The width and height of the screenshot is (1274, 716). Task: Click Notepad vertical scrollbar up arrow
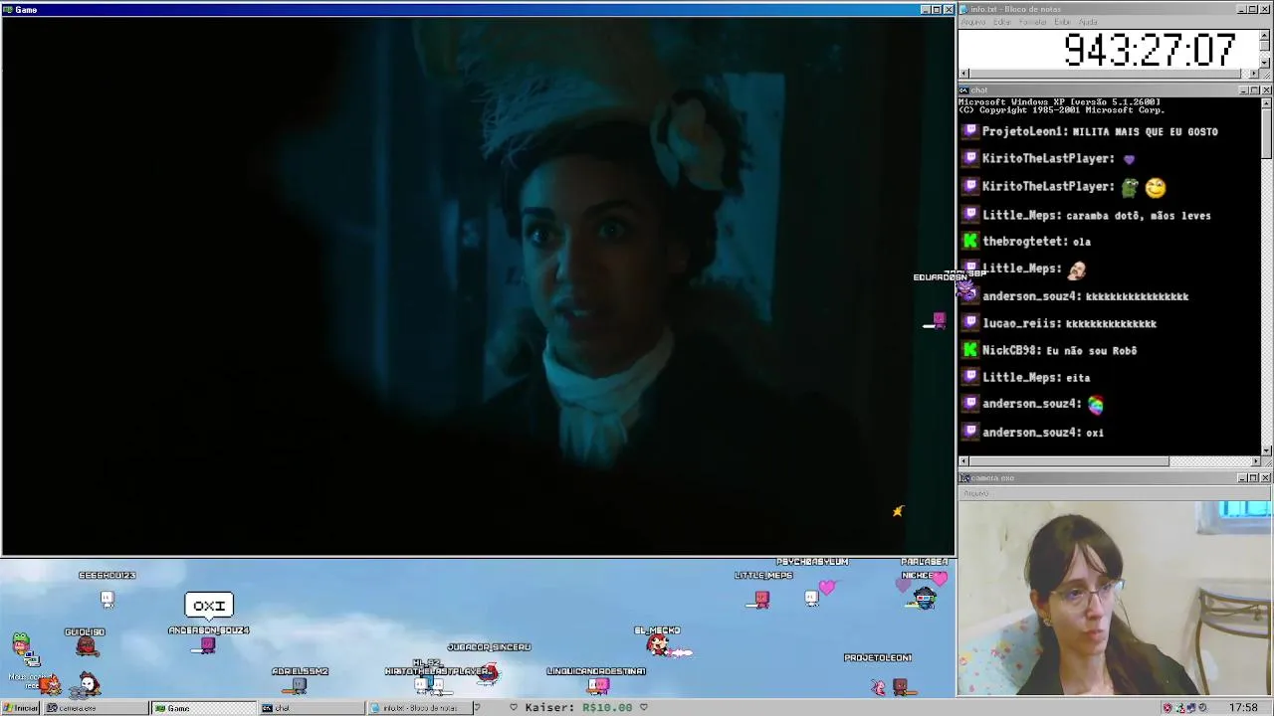pyautogui.click(x=1265, y=36)
